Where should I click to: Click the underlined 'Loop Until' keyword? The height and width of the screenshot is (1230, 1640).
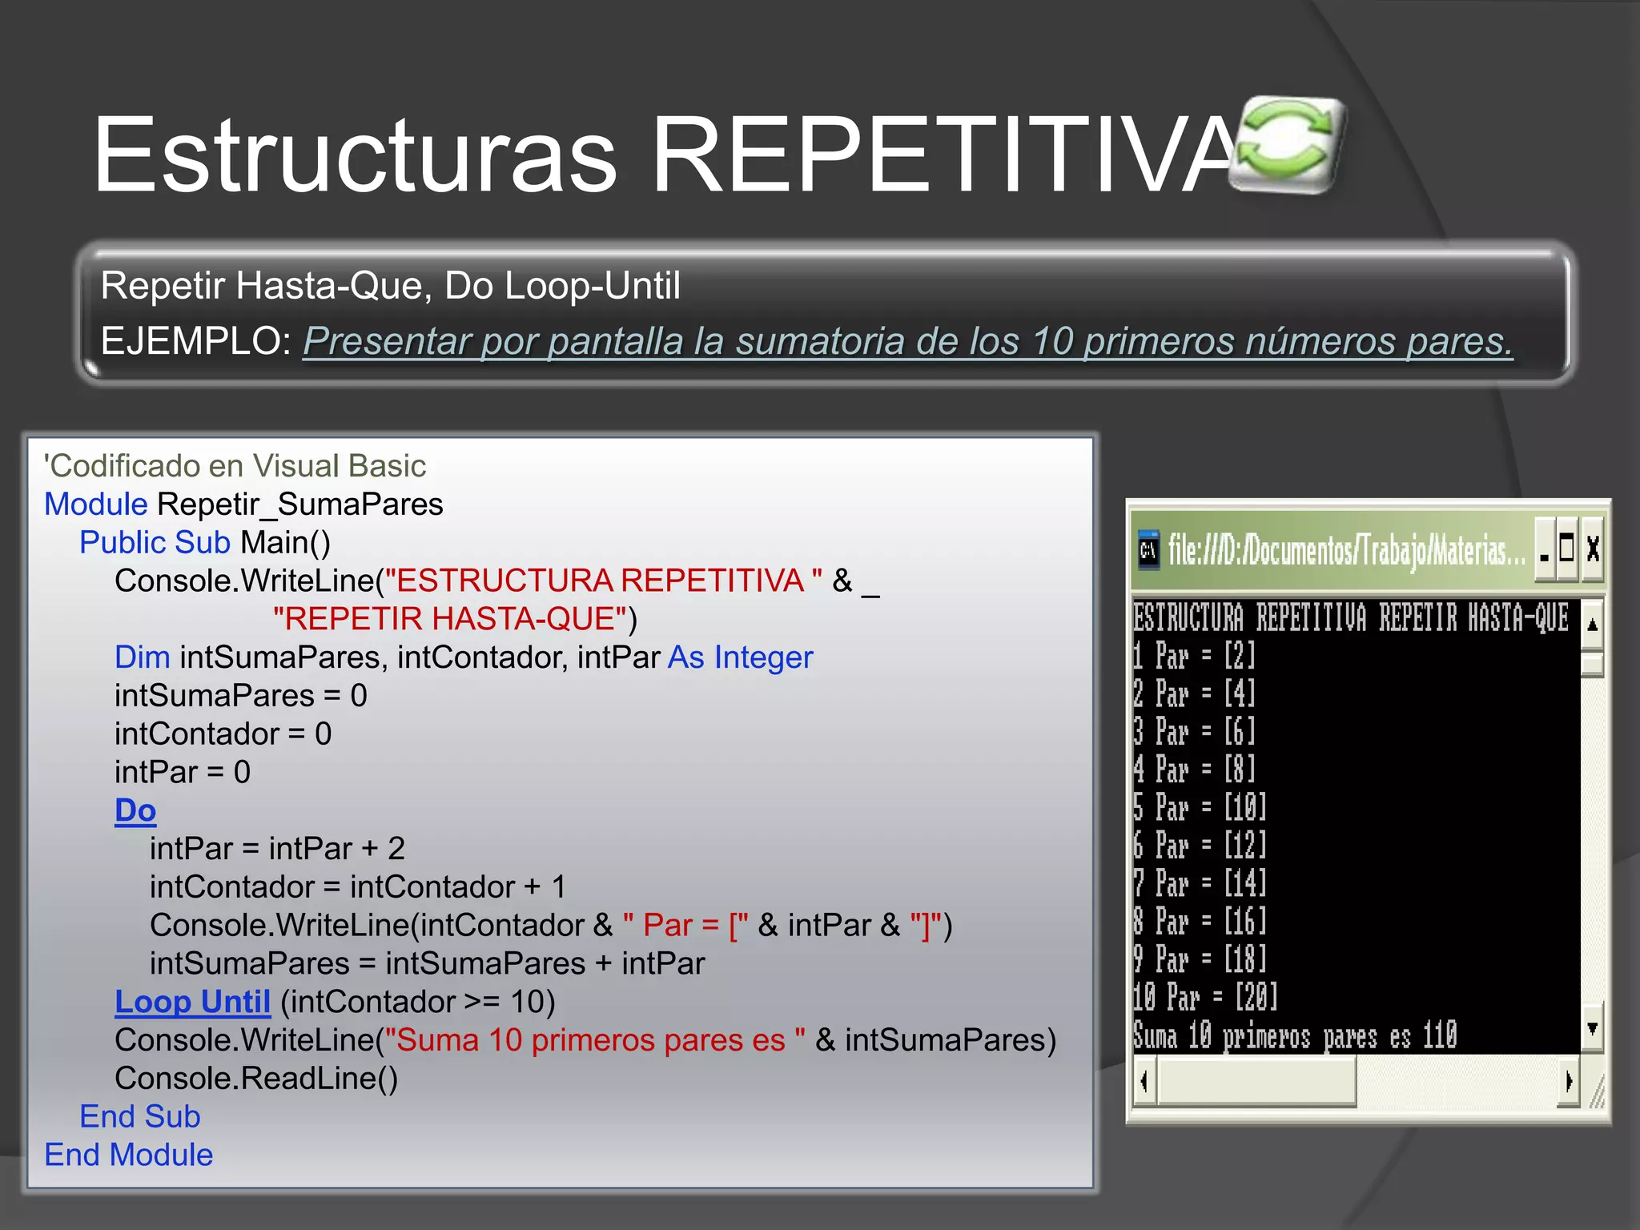click(x=193, y=1002)
